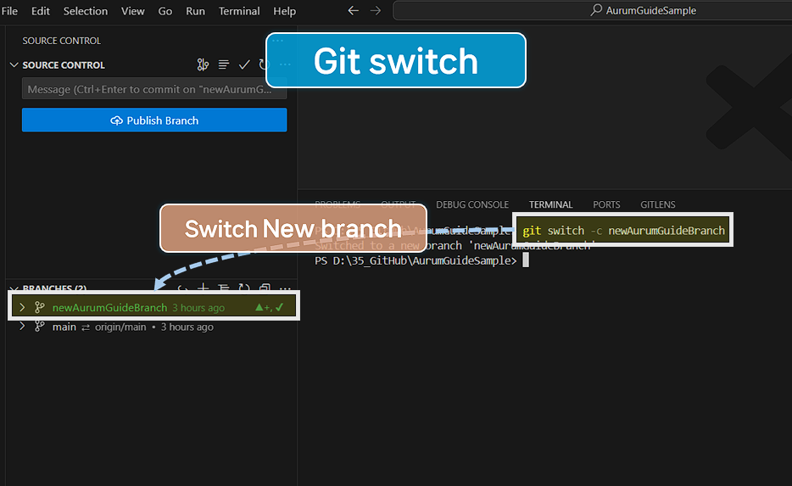Open the Edit menu

pos(41,11)
